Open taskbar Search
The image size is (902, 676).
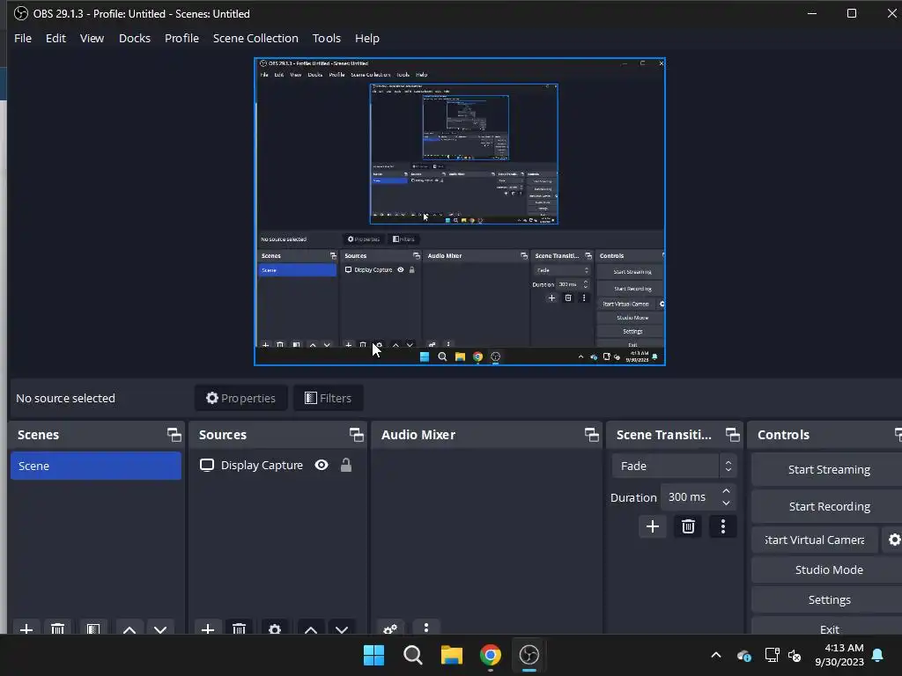pyautogui.click(x=412, y=655)
